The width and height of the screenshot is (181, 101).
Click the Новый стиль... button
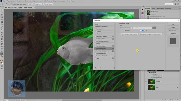(x=173, y=31)
